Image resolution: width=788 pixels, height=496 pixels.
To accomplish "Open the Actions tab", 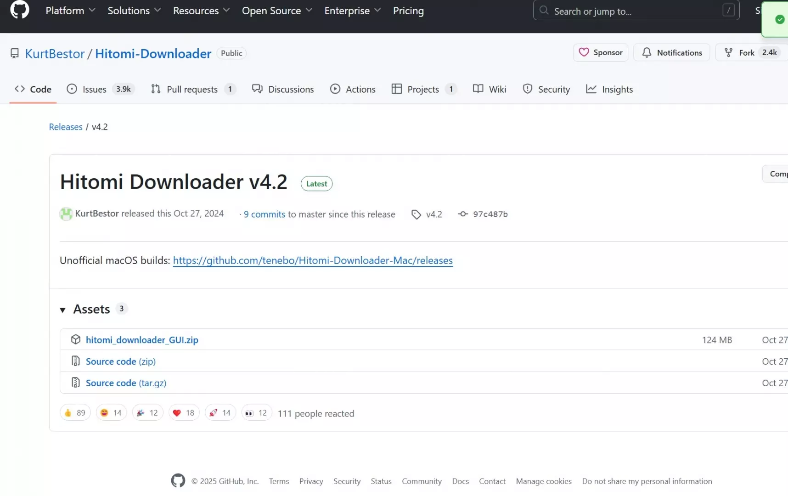I will pyautogui.click(x=353, y=89).
